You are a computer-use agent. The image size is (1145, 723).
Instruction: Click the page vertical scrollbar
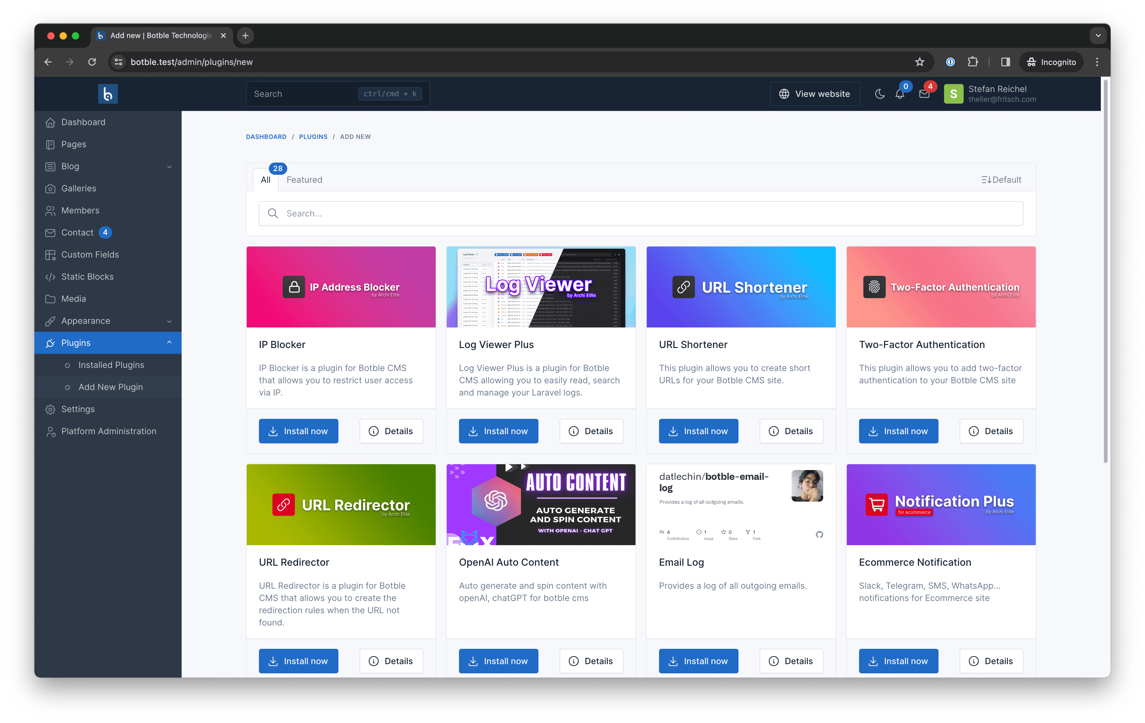(x=1105, y=271)
